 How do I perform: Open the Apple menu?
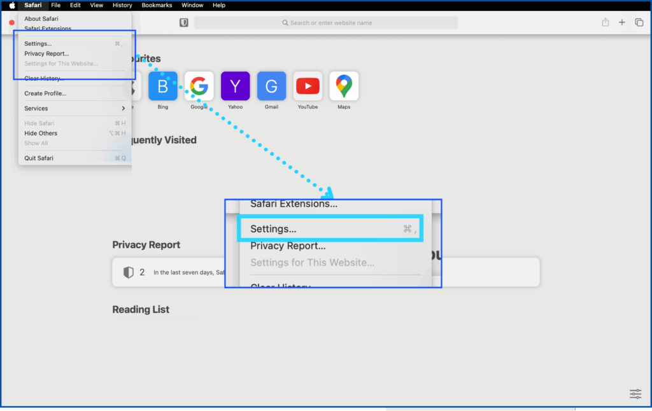tap(11, 5)
